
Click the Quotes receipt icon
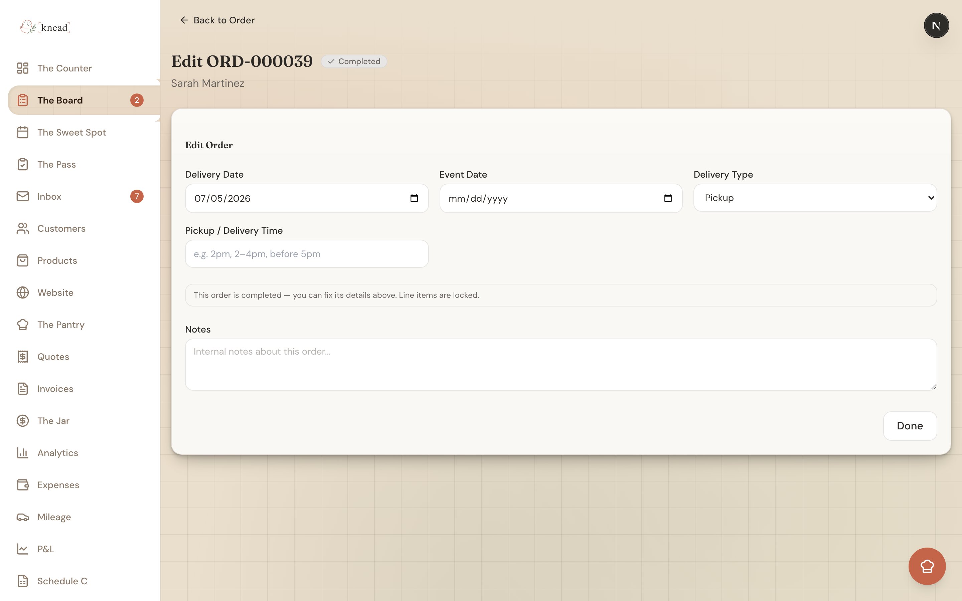[23, 357]
